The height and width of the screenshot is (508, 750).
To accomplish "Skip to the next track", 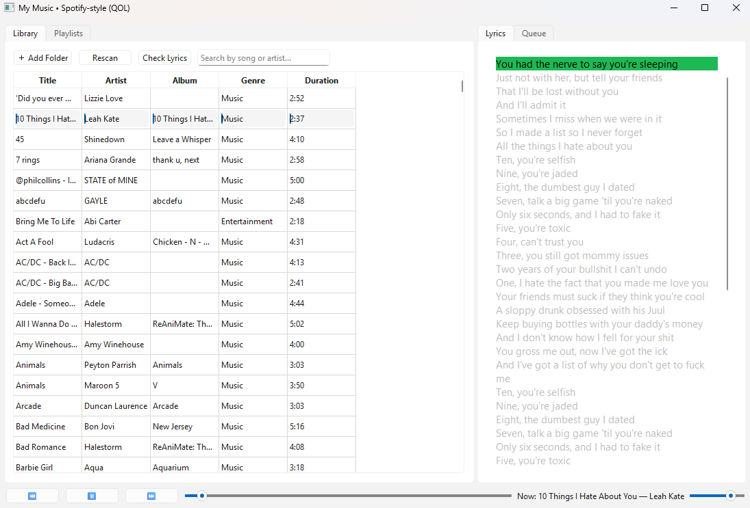I will point(151,496).
